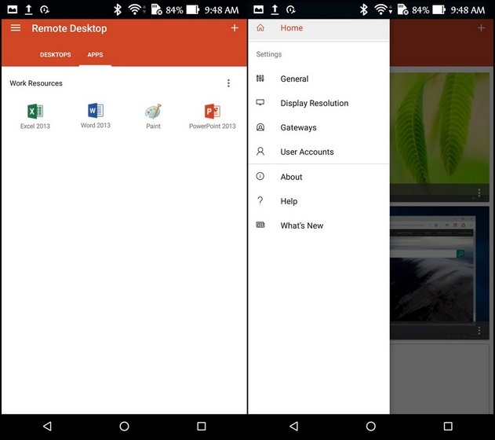The width and height of the screenshot is (495, 440).
Task: Go to Home in the drawer
Action: pyautogui.click(x=318, y=28)
